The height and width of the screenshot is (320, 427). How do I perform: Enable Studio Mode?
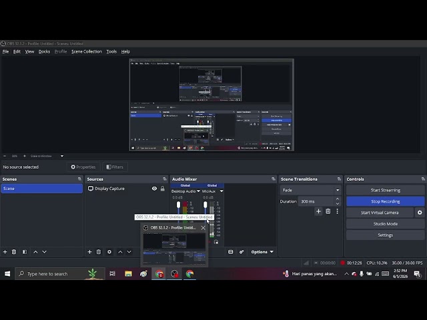tap(386, 224)
